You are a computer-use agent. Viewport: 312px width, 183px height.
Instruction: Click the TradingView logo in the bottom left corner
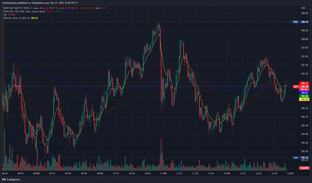pos(11,180)
